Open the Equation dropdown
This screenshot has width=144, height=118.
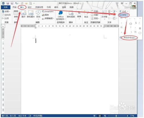click(124, 11)
